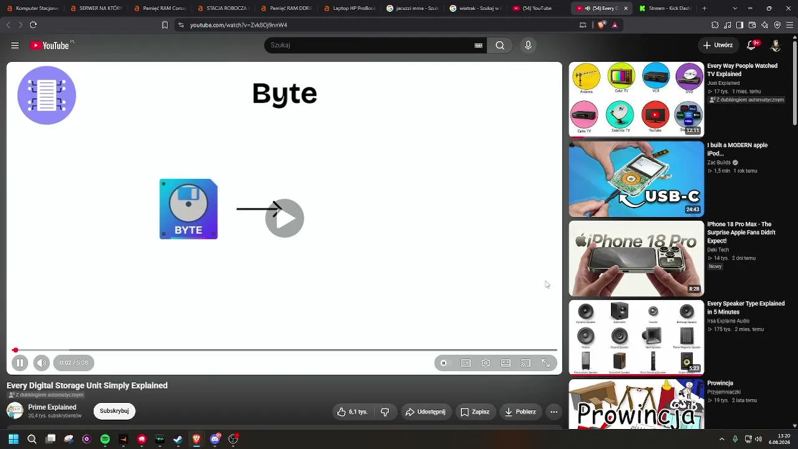Click the search magnifier button on YouTube
This screenshot has height=449, width=798.
point(500,46)
